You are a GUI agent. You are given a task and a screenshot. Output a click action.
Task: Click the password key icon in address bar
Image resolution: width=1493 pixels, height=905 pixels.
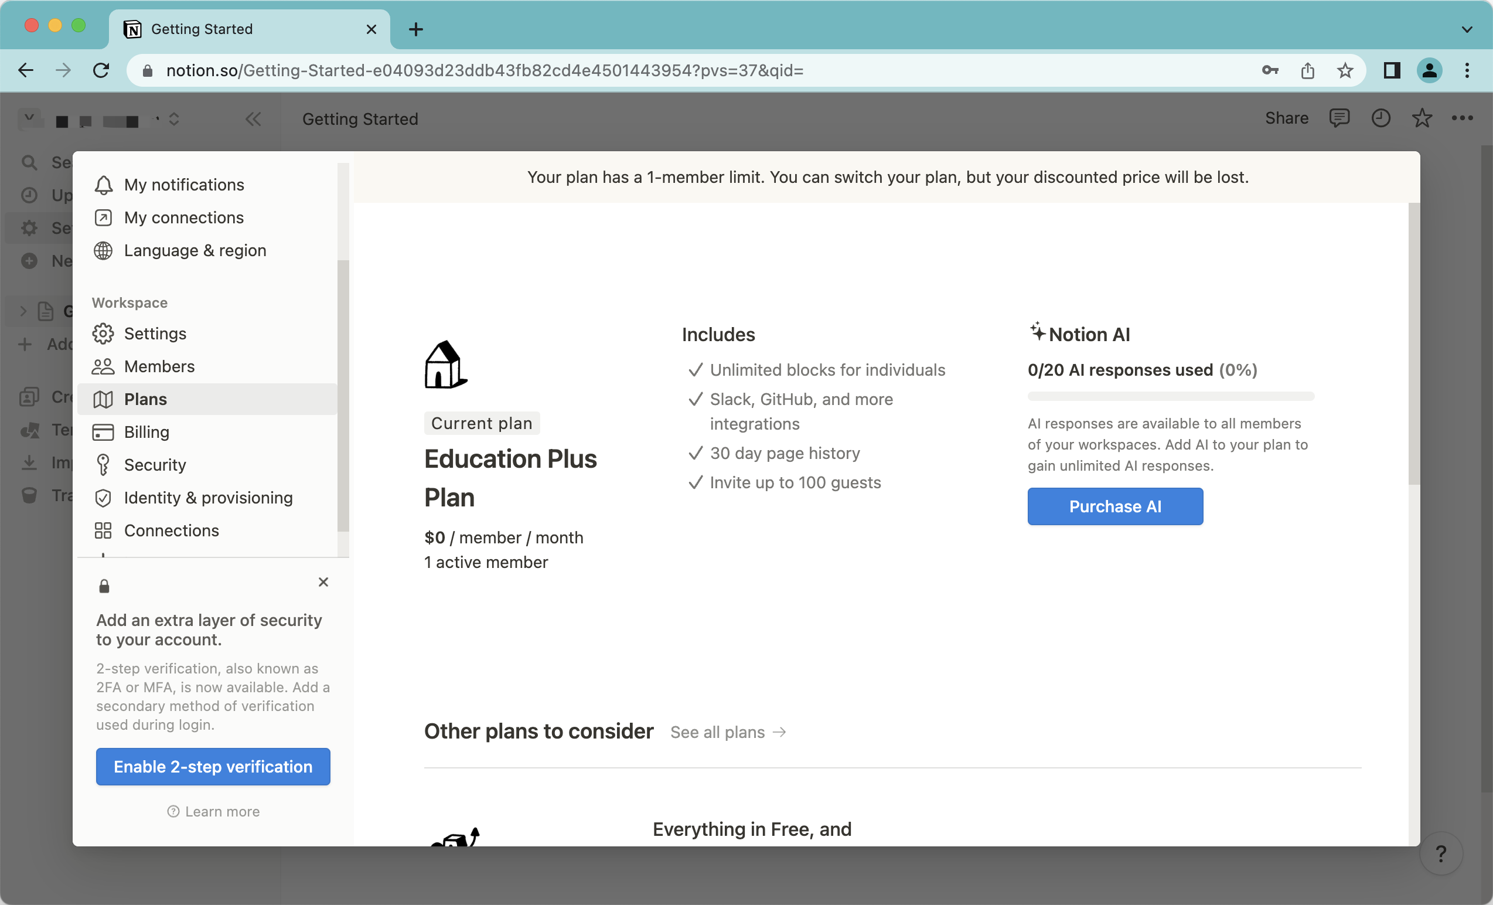click(1270, 71)
